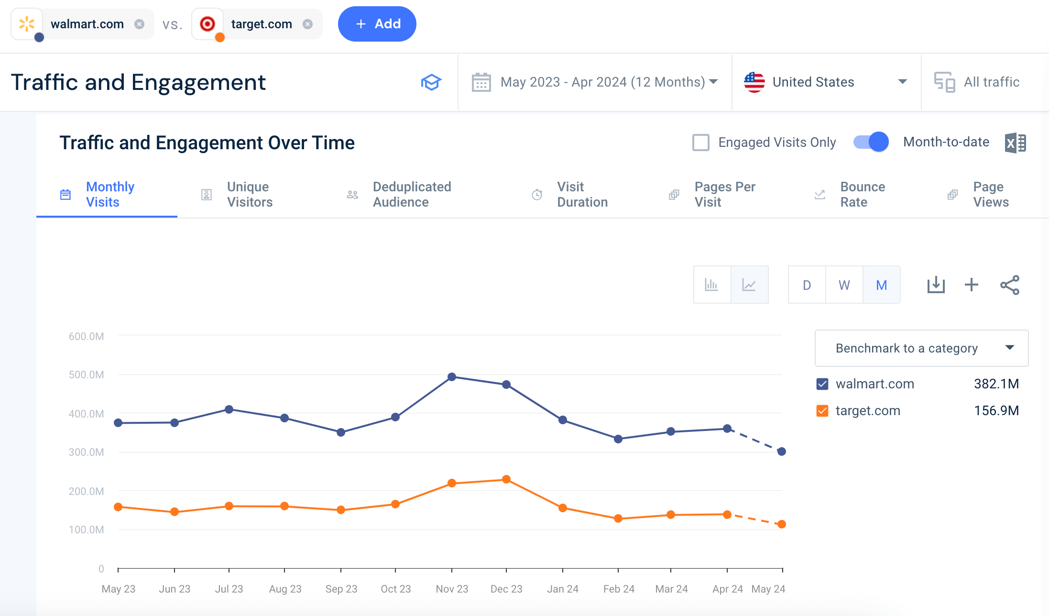Select daily granularity D button
Viewport: 1049px width, 616px height.
[807, 285]
